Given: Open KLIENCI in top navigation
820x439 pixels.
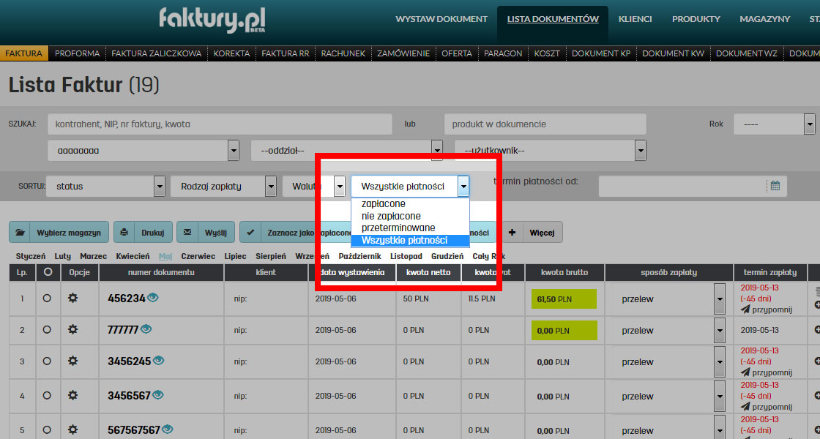Looking at the screenshot, I should click(x=635, y=19).
